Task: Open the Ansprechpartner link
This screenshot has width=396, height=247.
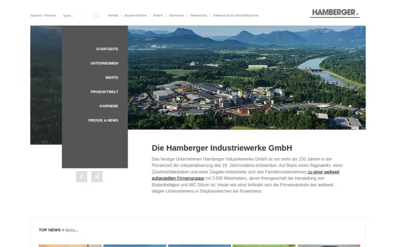Action: 135,15
